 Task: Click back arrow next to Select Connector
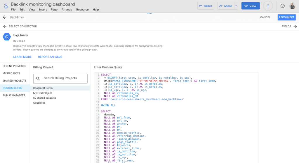pyautogui.click(x=5, y=26)
